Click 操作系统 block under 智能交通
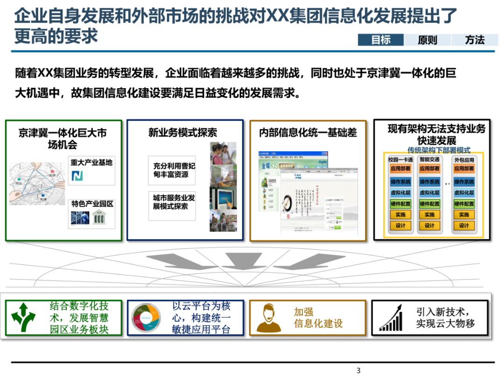Screen dimensions: 504x378 tap(429, 182)
